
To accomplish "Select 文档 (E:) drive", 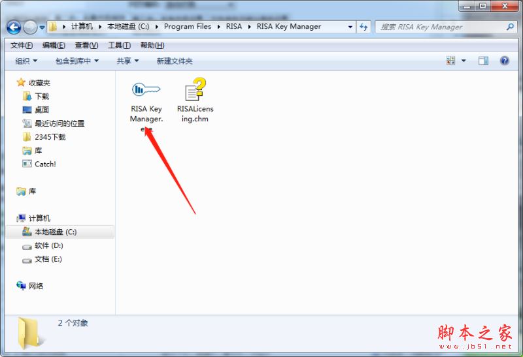I will (x=48, y=259).
